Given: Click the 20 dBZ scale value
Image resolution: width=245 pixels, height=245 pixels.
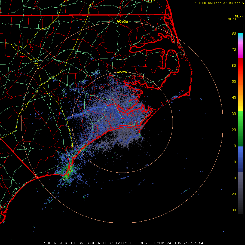Looking at the screenshot, I should click(234, 130).
